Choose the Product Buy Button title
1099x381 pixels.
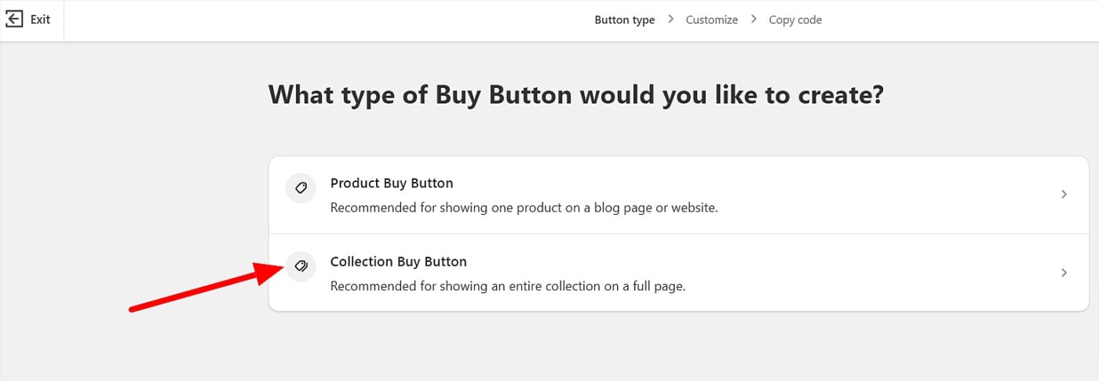(392, 183)
